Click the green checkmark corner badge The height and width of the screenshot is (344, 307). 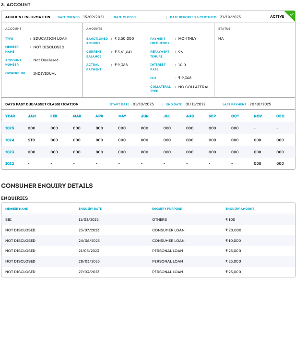(291, 14)
